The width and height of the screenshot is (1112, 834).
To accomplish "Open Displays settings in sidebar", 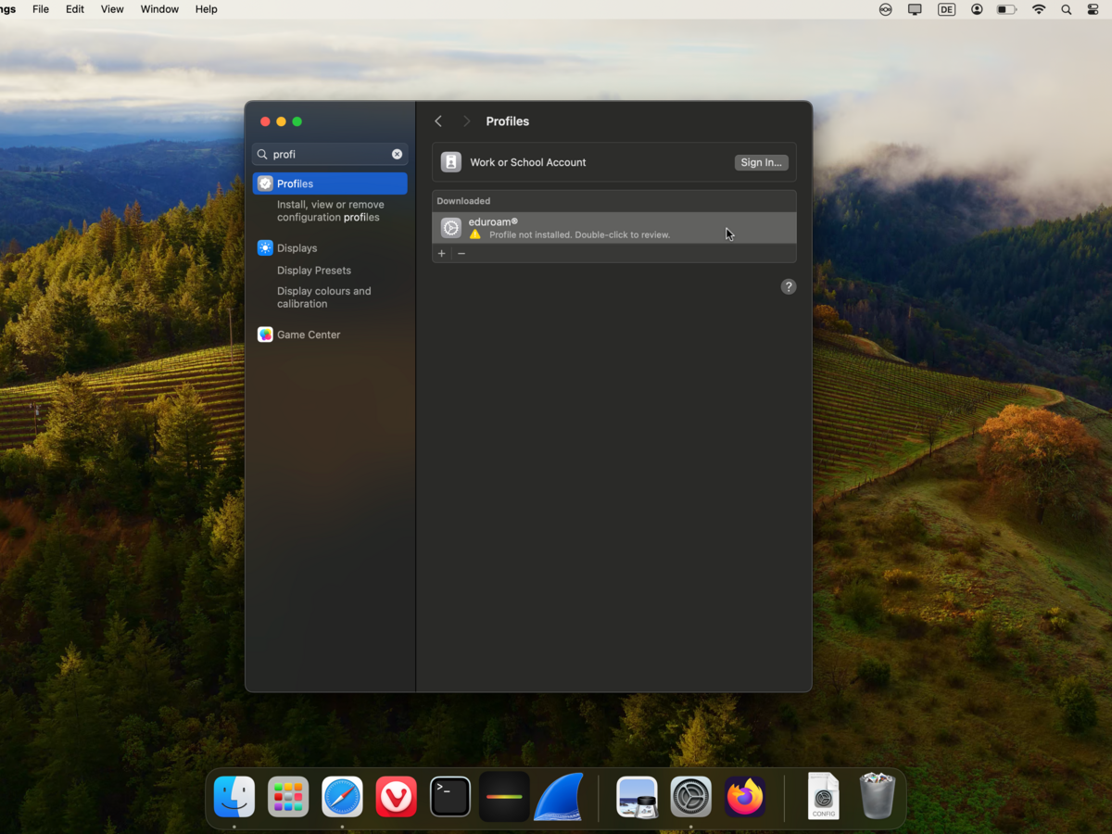I will tap(297, 248).
